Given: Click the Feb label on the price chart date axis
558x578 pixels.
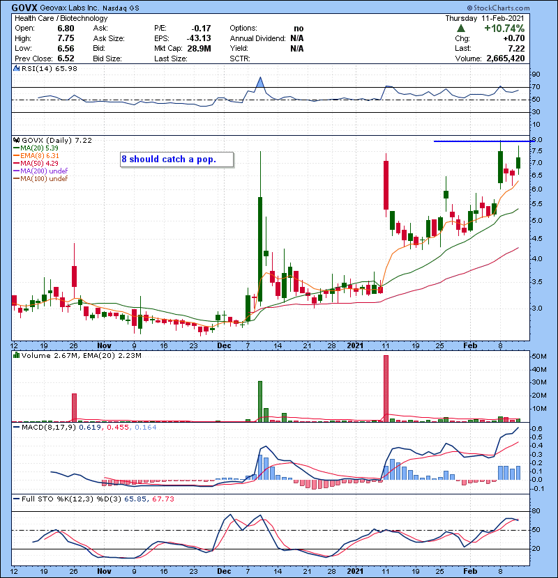Looking at the screenshot, I should pyautogui.click(x=470, y=346).
